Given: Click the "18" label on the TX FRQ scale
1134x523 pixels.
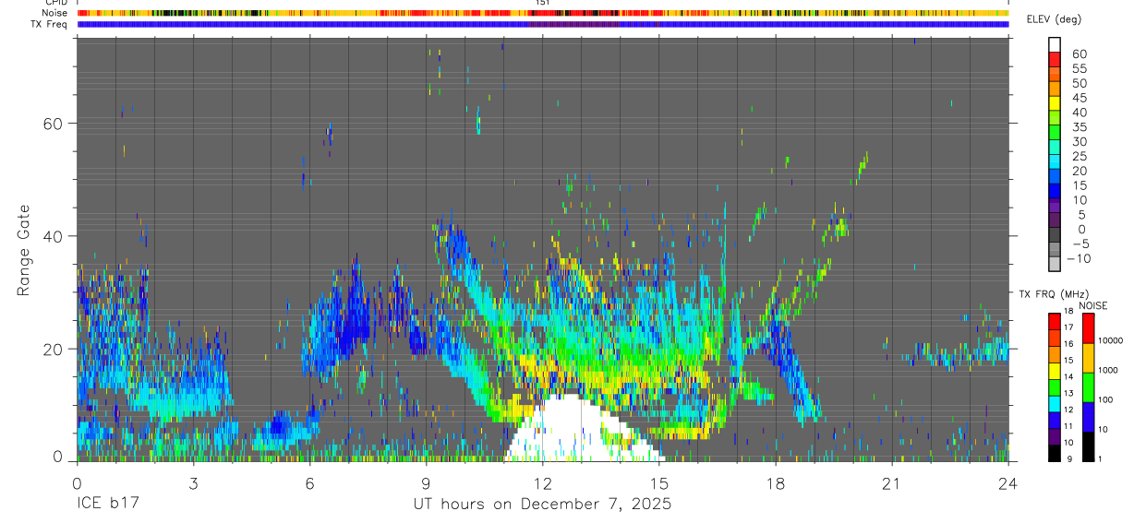Looking at the screenshot, I should point(1068,311).
